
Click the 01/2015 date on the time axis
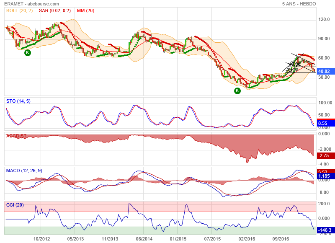coord(178,239)
